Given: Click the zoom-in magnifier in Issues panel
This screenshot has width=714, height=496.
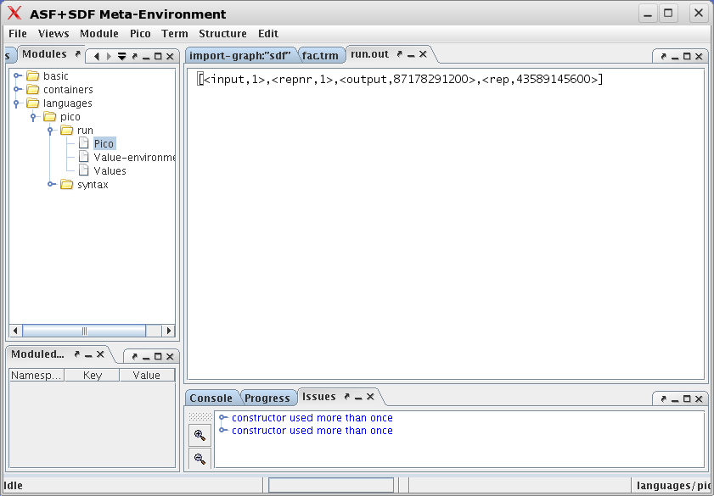Looking at the screenshot, I should click(x=199, y=435).
